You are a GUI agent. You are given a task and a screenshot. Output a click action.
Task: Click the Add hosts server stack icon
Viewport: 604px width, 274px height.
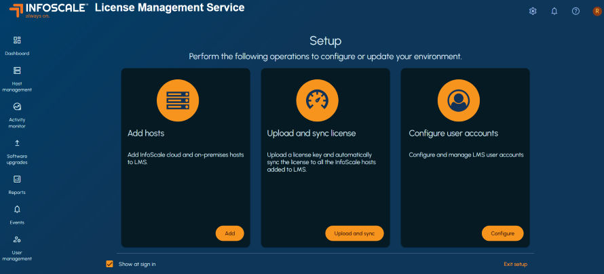(x=178, y=100)
